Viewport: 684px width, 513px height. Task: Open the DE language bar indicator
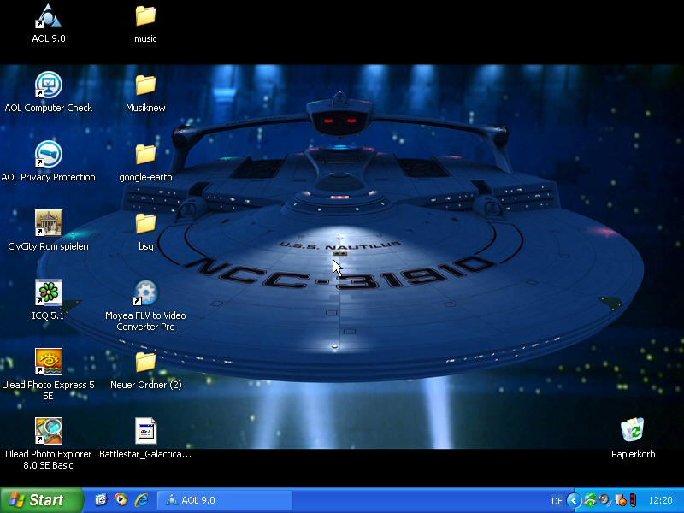pyautogui.click(x=557, y=500)
